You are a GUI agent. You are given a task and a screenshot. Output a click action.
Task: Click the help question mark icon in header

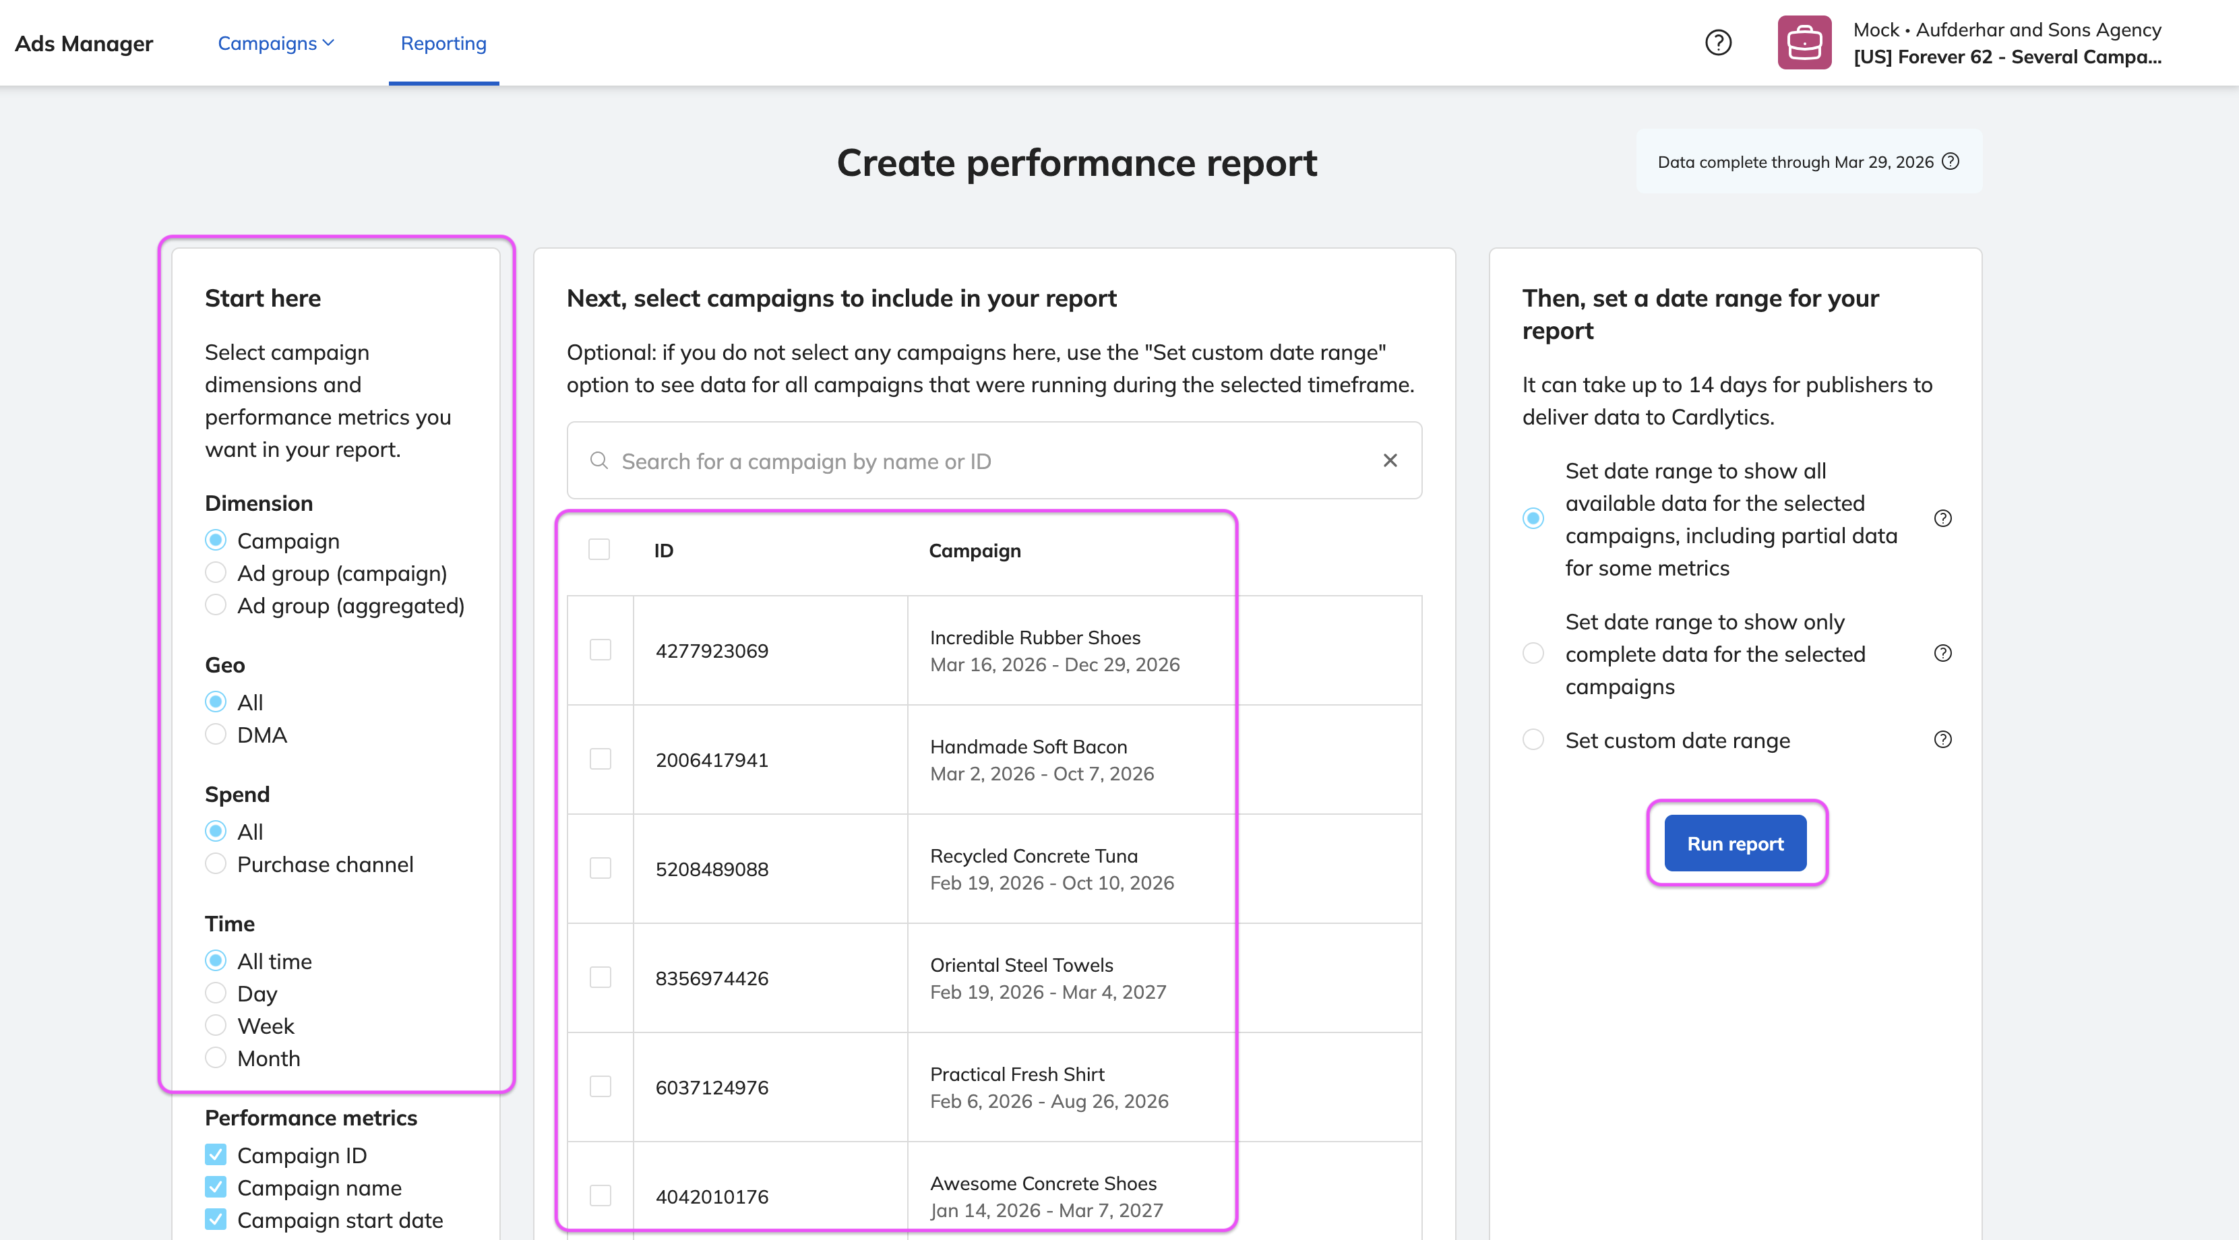pyautogui.click(x=1717, y=42)
